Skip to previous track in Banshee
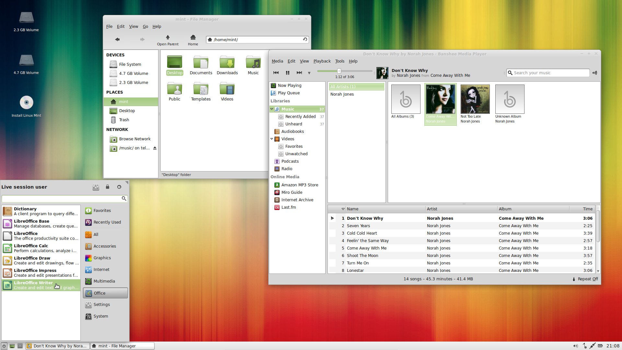The height and width of the screenshot is (350, 622). coord(276,73)
